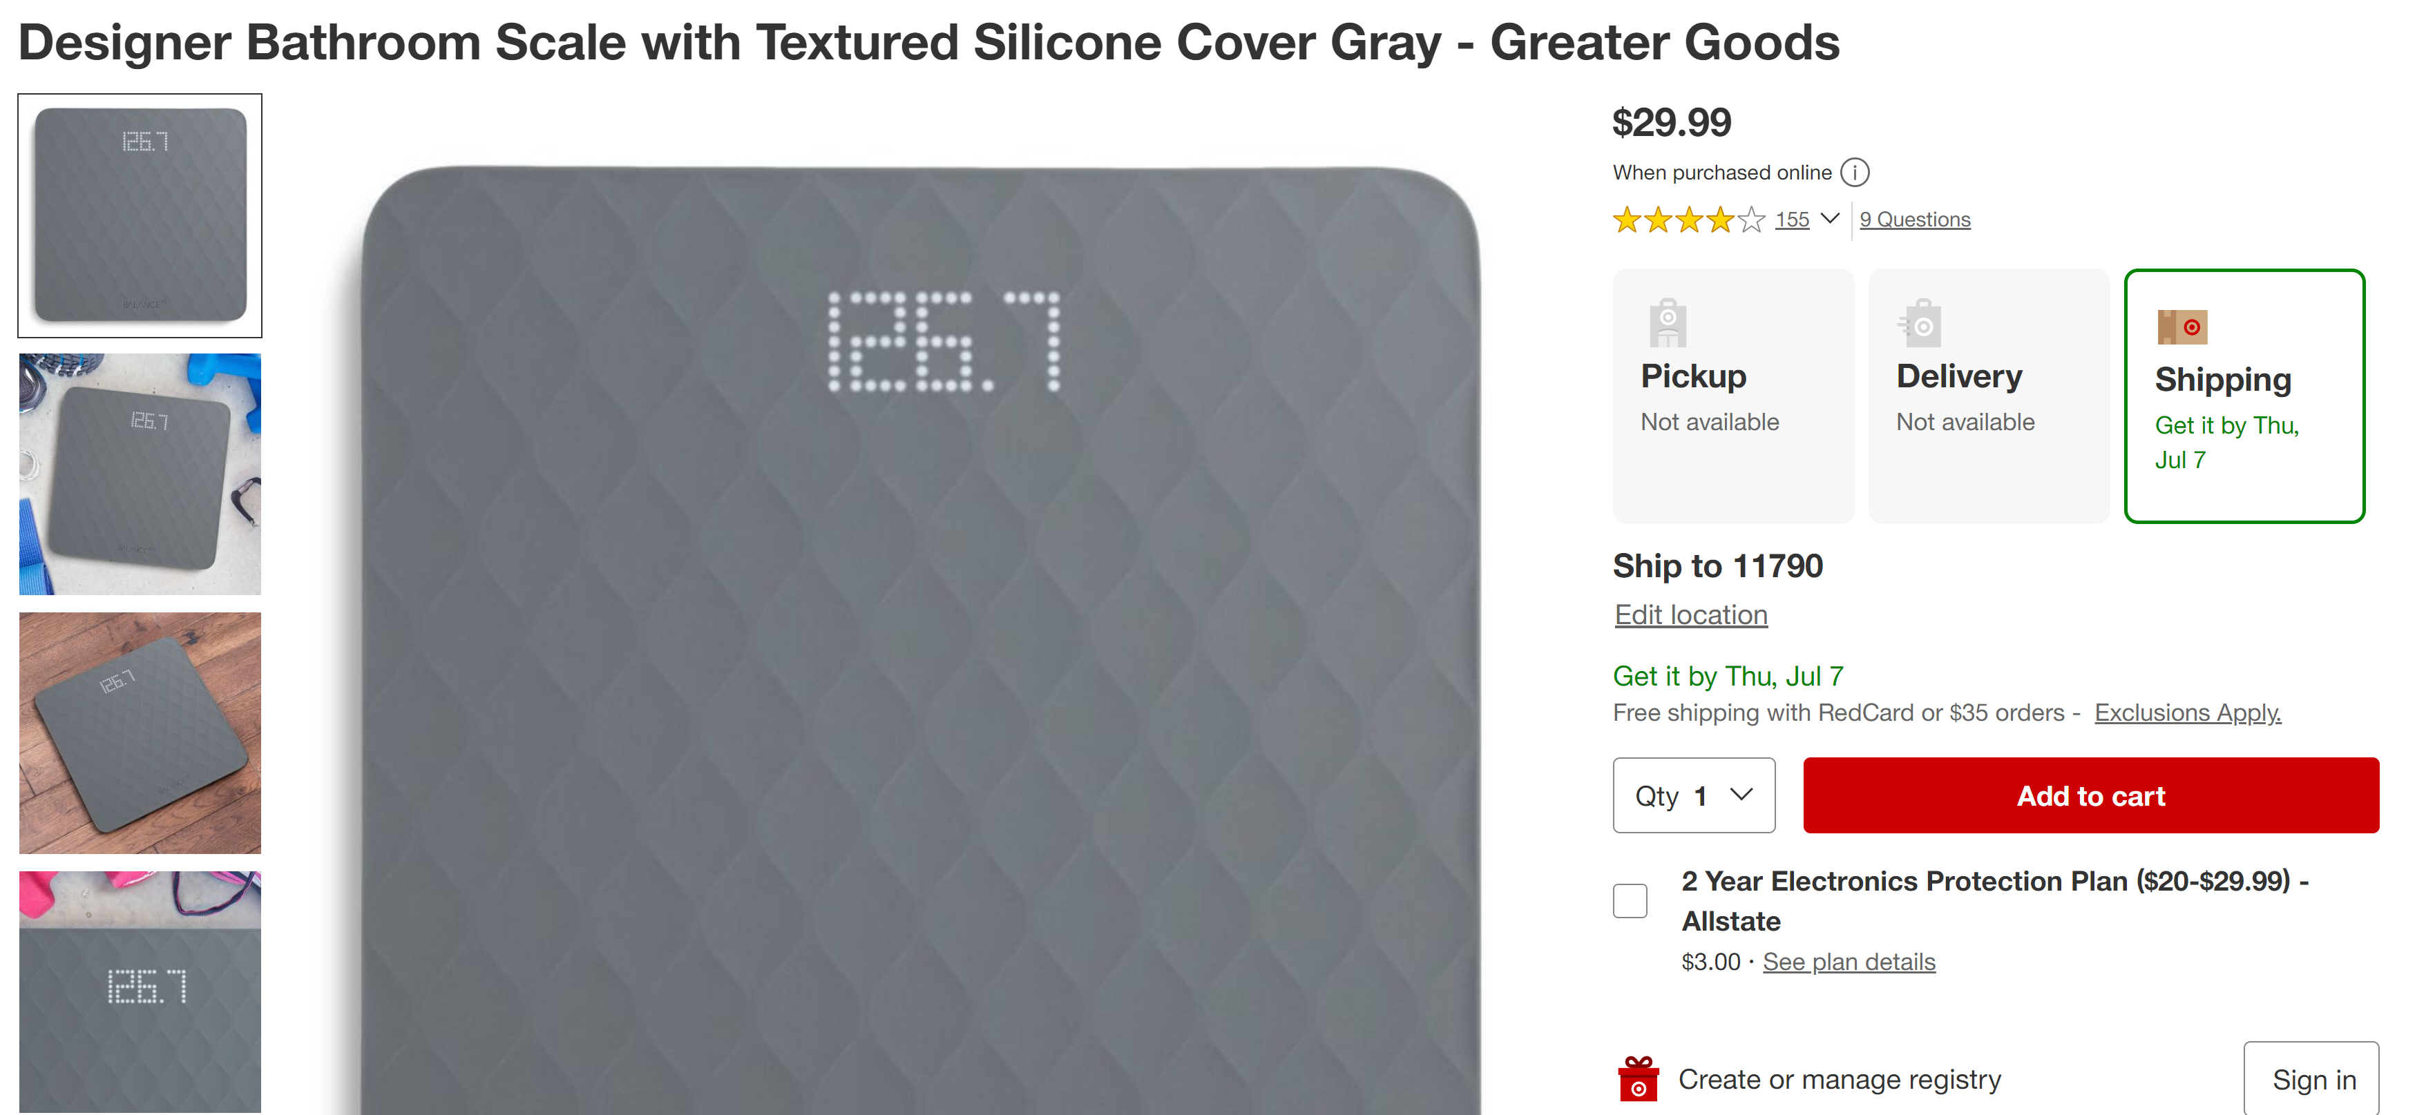
Task: Click the Add to cart button
Action: tap(2090, 795)
